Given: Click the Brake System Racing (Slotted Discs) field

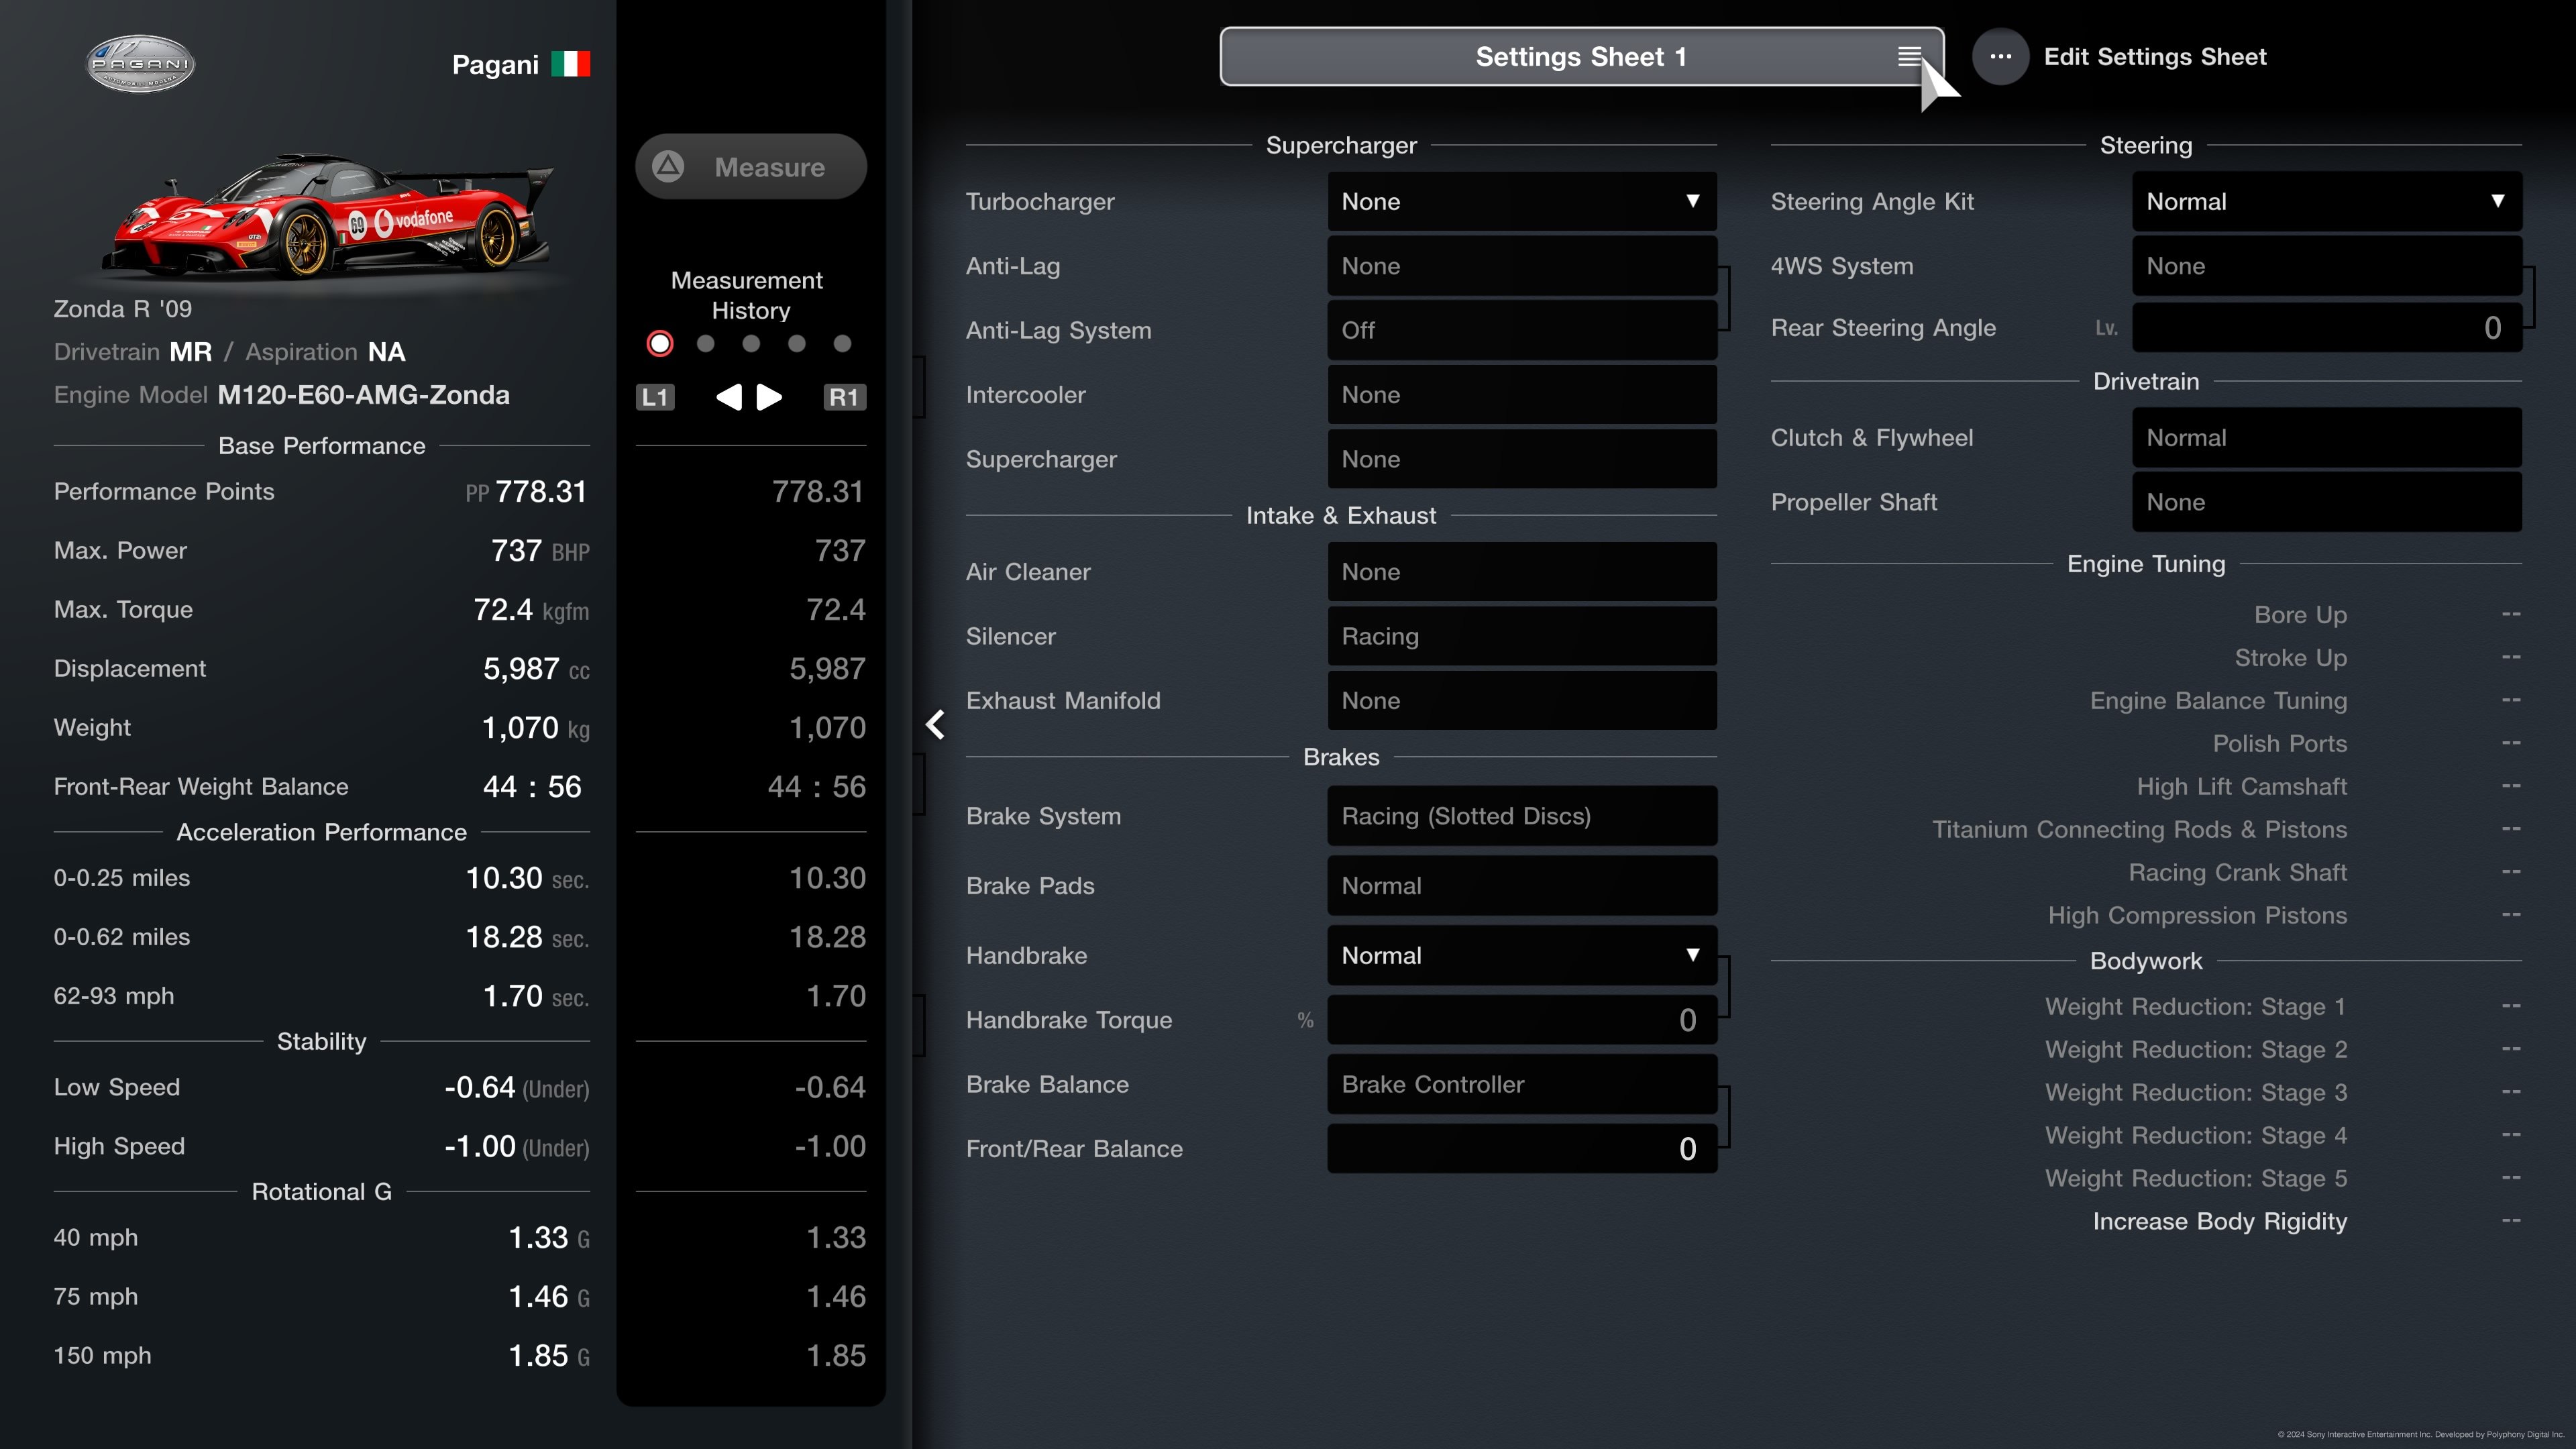Looking at the screenshot, I should tap(1522, 816).
